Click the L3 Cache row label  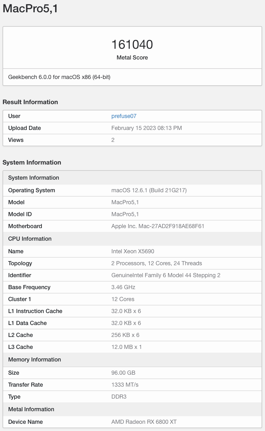coord(20,347)
